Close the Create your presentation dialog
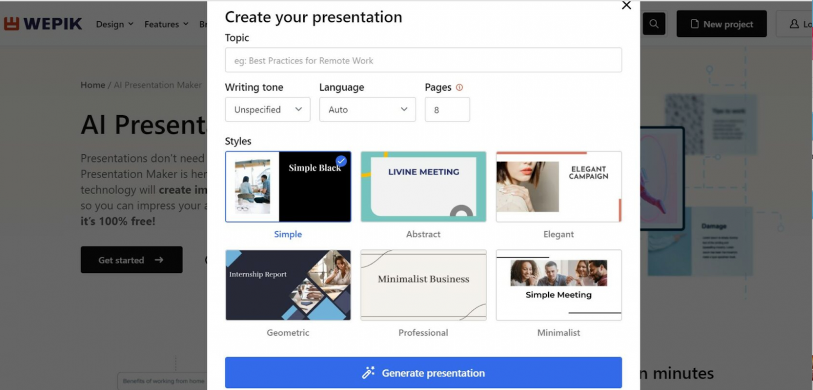 (626, 5)
